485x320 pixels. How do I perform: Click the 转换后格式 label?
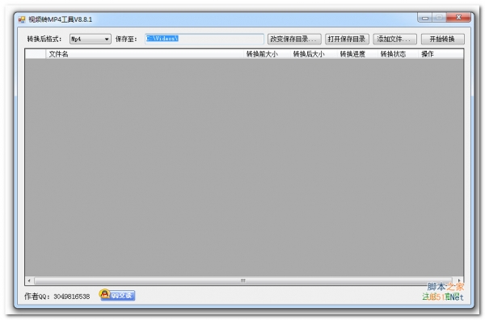pos(44,39)
